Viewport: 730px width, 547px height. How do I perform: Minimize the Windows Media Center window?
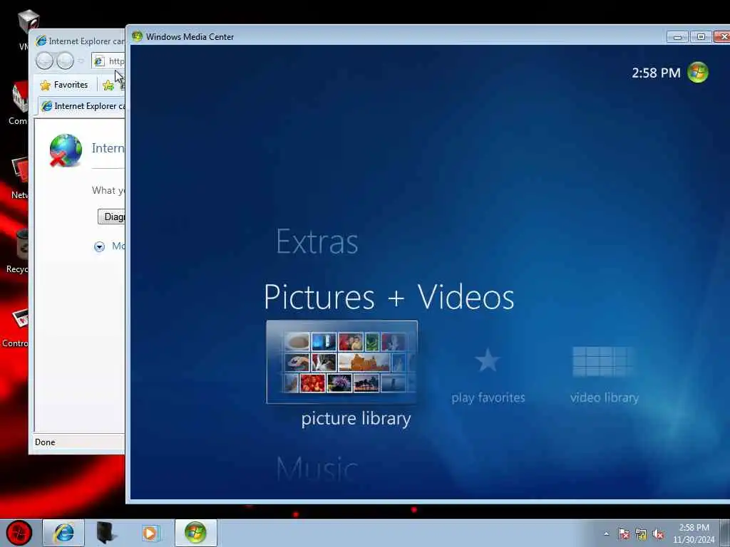[x=677, y=37]
